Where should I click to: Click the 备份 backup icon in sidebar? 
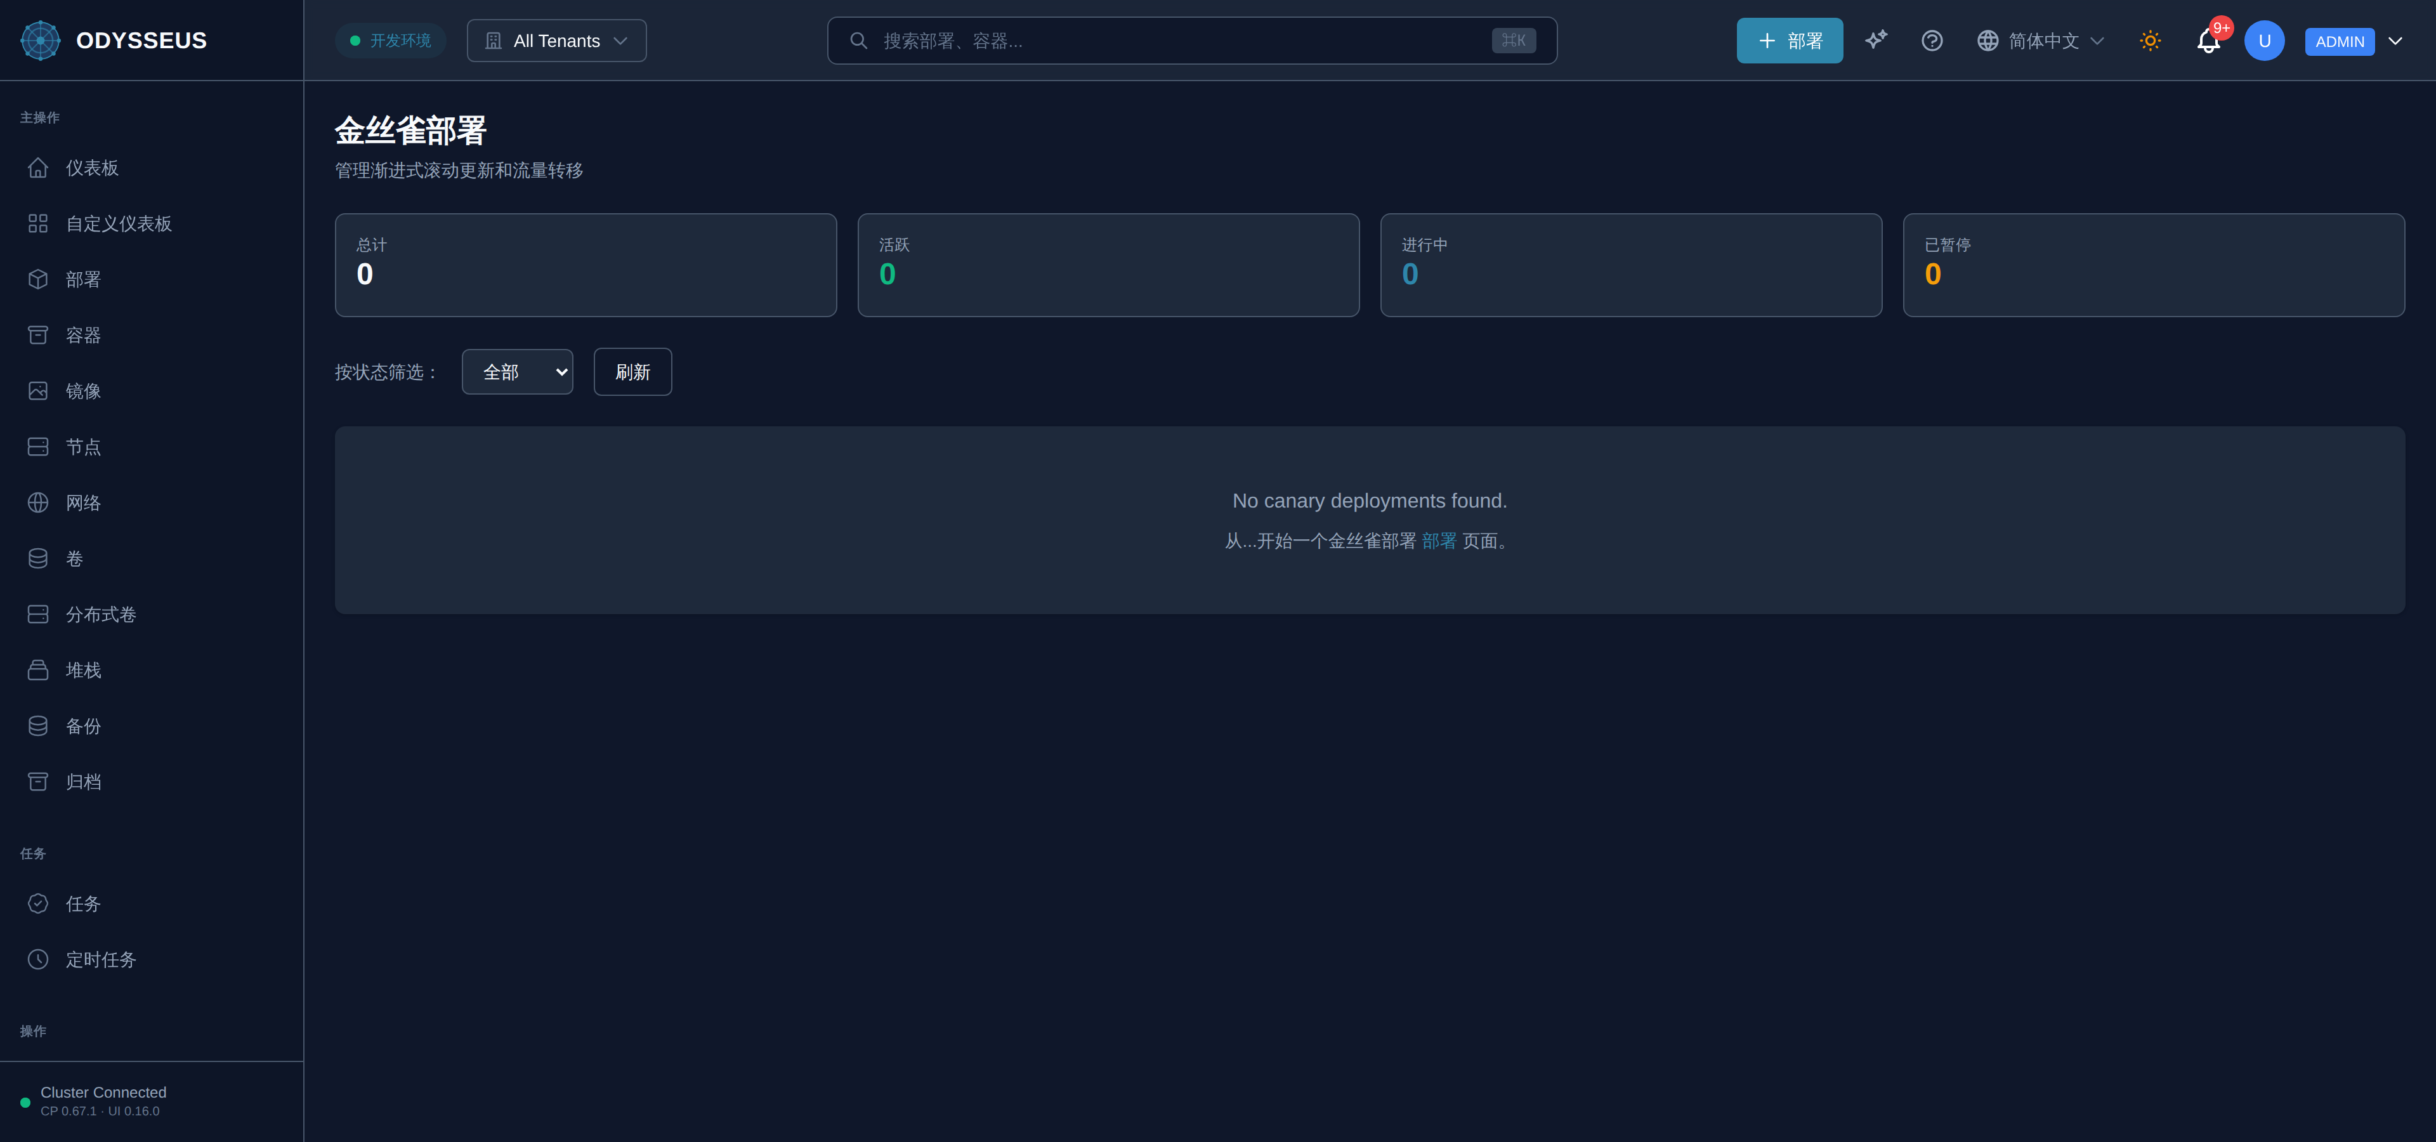[x=38, y=725]
